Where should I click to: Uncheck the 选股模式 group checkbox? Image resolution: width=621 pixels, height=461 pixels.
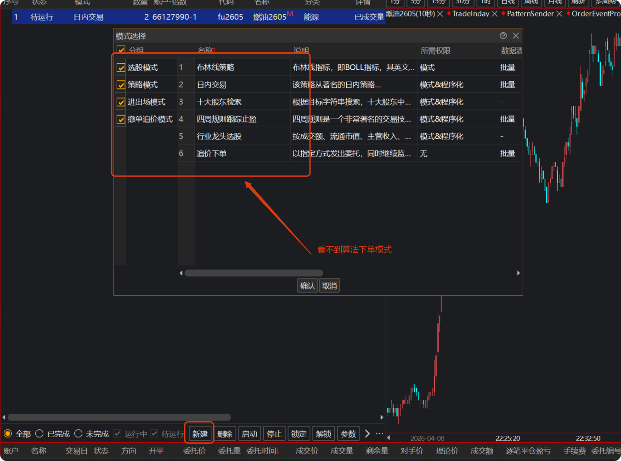(x=121, y=68)
